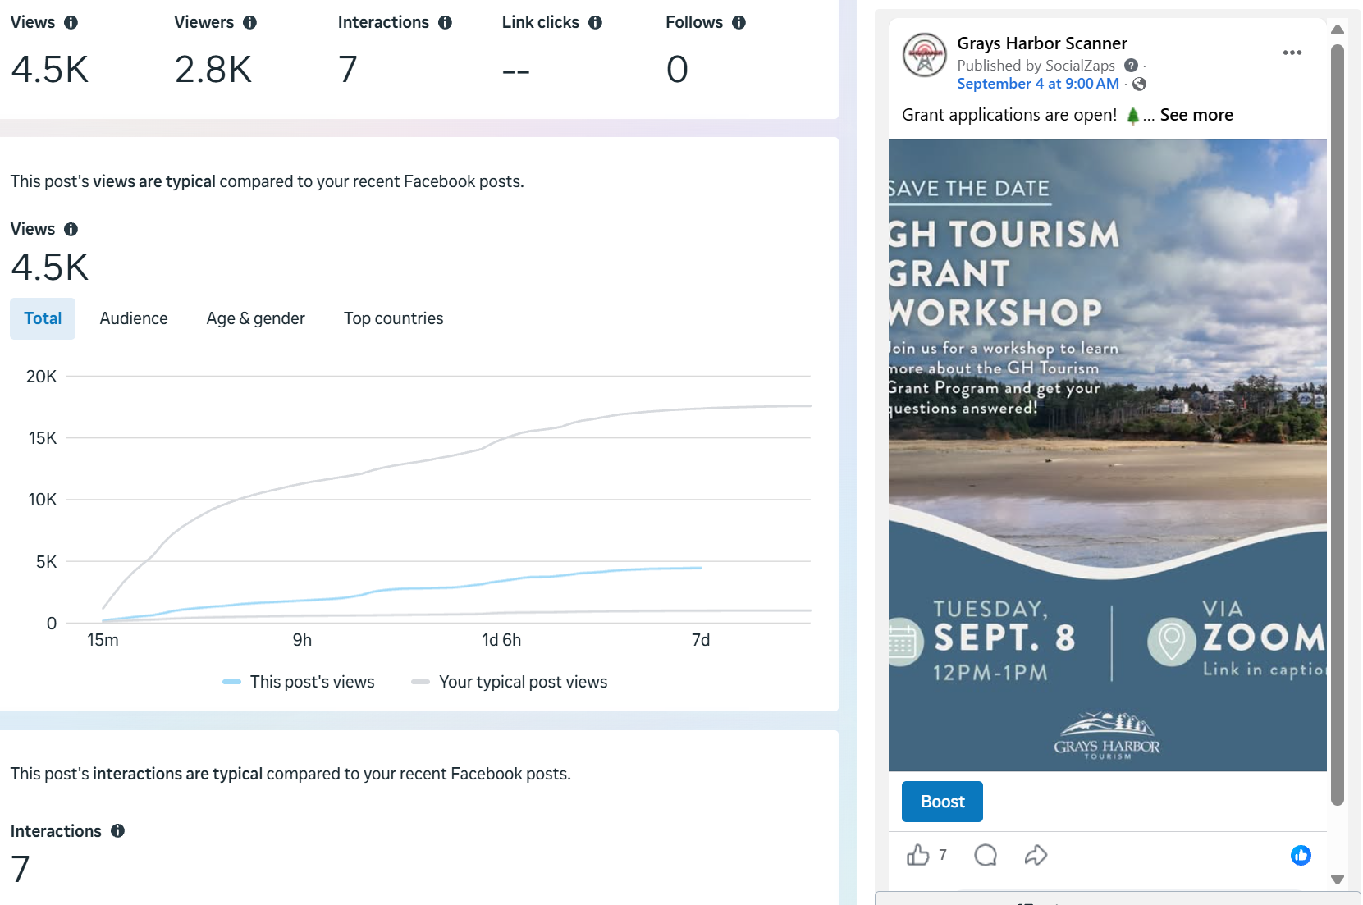Click 'This post's views' legend entry

point(299,682)
